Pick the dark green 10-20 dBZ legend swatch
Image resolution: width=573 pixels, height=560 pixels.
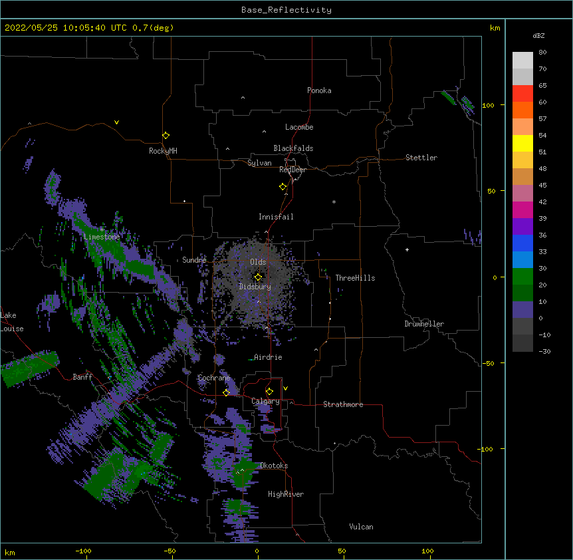coord(522,293)
